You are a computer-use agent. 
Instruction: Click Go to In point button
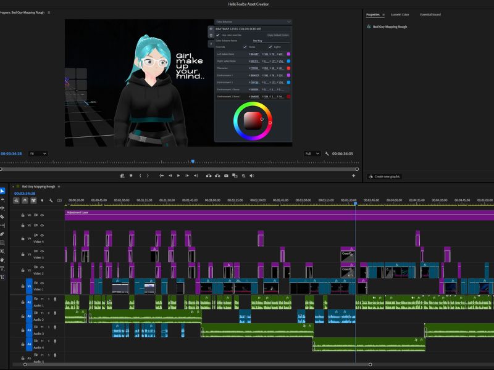coord(162,176)
